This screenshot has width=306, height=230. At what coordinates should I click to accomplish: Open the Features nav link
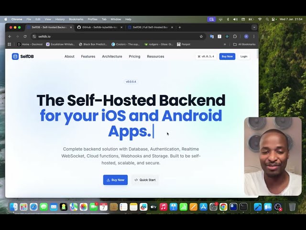coord(88,57)
